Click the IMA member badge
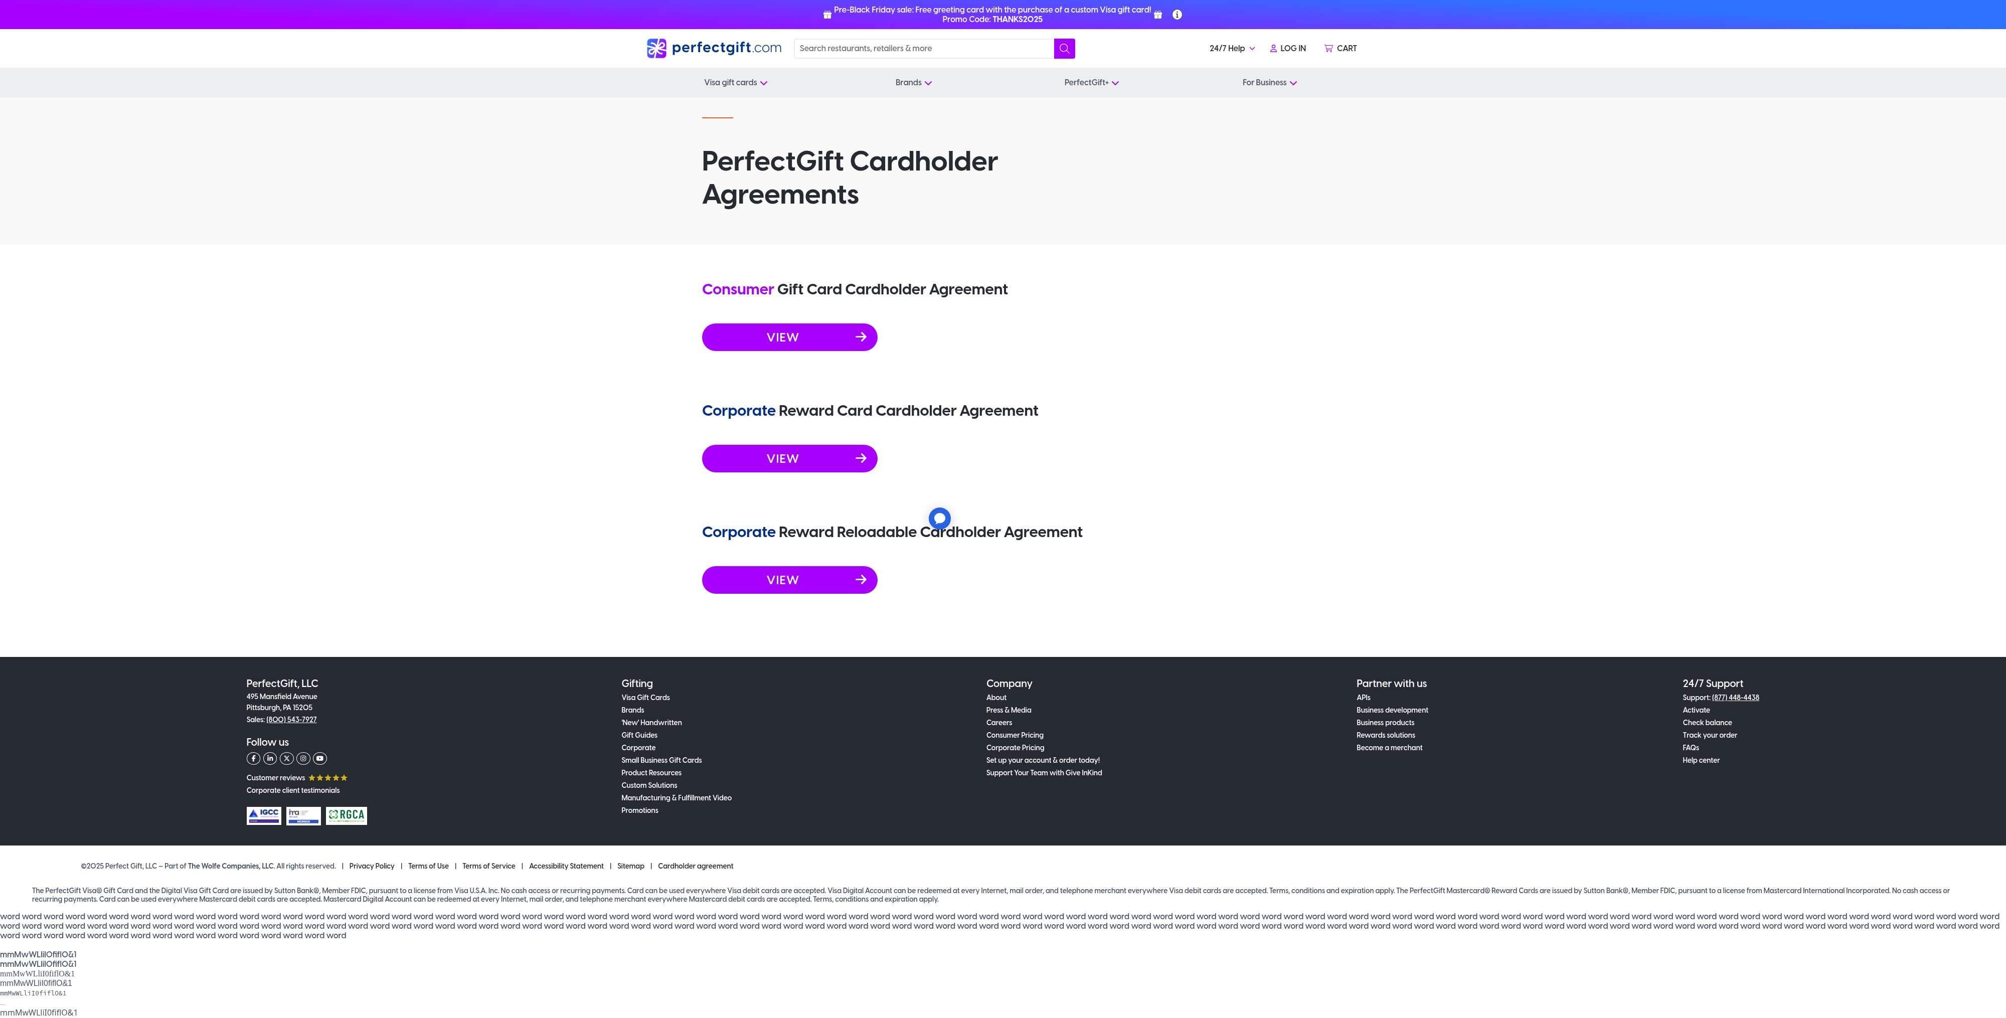 pos(303,815)
